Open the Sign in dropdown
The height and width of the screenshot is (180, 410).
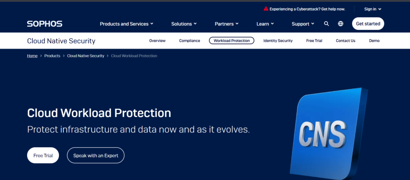point(373,9)
